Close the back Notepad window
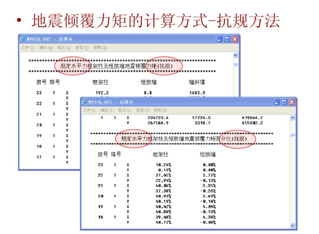This screenshot has height=234, width=319. tap(235, 39)
